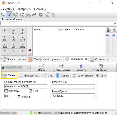Click the green status light in status bar
Viewport: 117px width, 115px height.
pyautogui.click(x=31, y=113)
